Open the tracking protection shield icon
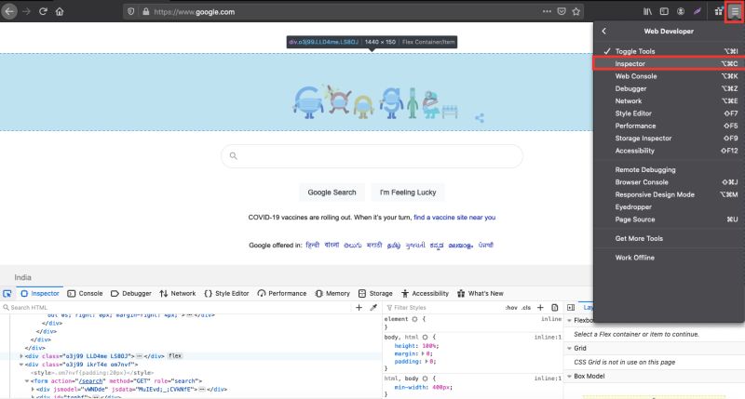745x399 pixels. [130, 11]
